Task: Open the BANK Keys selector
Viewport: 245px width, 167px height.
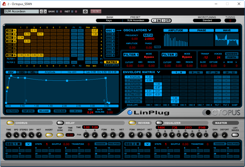Action: 109,20
